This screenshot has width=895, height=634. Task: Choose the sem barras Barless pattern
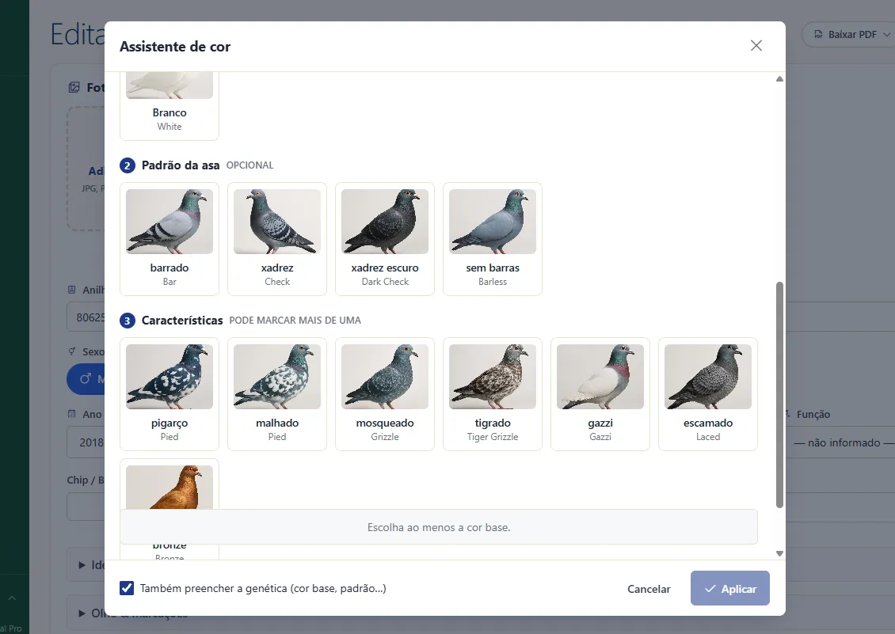[493, 239]
